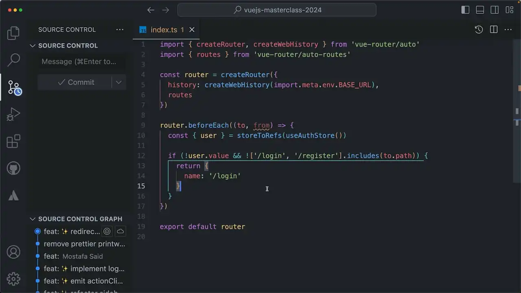Close the index.ts editor tab
521x293 pixels.
pyautogui.click(x=192, y=30)
